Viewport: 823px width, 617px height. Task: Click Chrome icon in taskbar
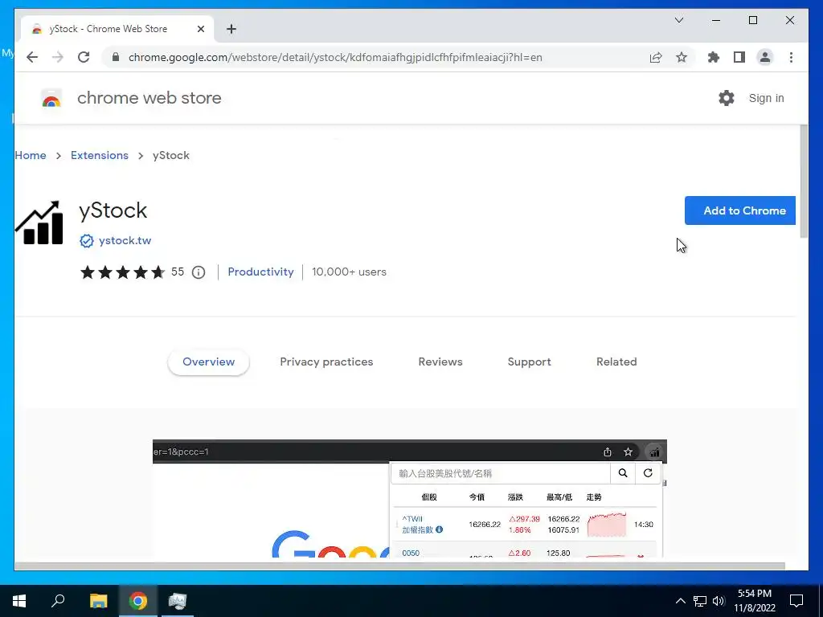pos(138,601)
